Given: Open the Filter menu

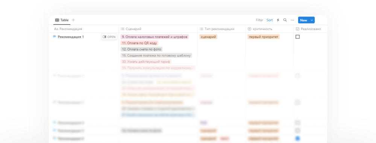Looking at the screenshot, I should pos(259,20).
